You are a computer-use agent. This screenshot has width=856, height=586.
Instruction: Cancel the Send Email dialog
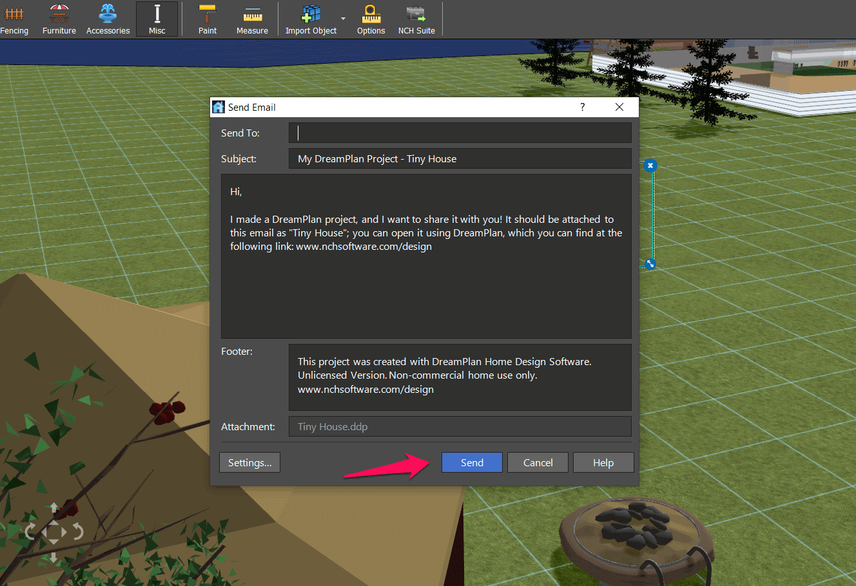pyautogui.click(x=538, y=462)
